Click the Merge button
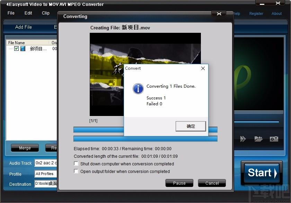Screen dimensions: 291x203 25,148
